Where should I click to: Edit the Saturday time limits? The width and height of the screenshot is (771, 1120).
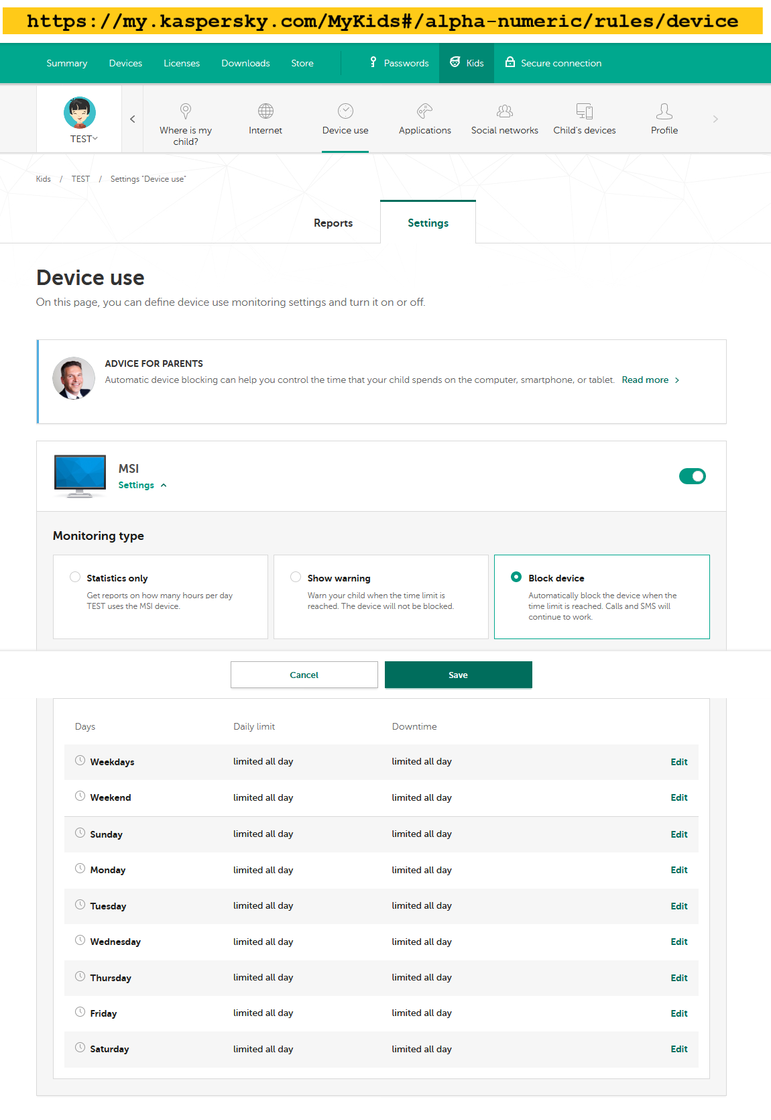(679, 1049)
